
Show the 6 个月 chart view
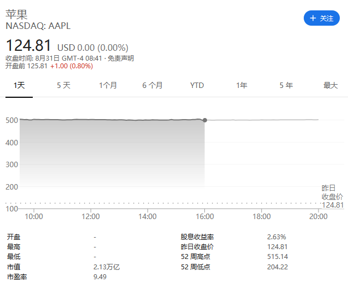pyautogui.click(x=152, y=85)
